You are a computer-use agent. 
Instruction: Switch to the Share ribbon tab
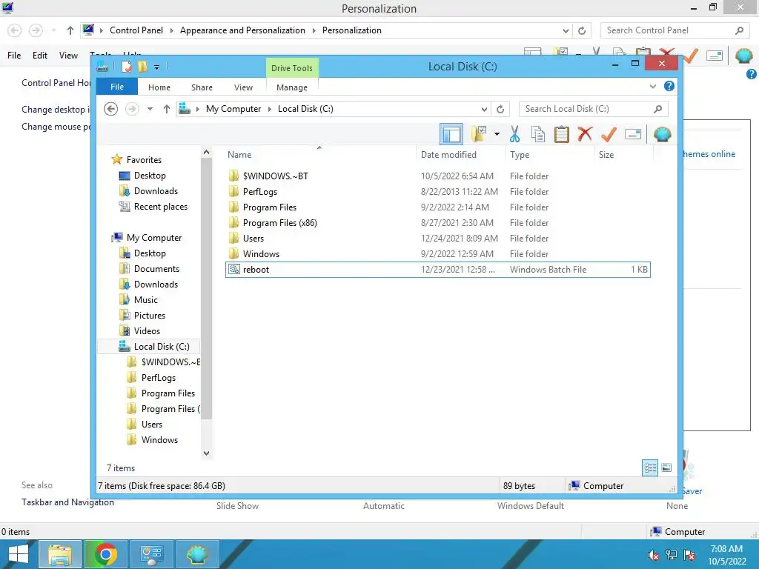[x=202, y=87]
